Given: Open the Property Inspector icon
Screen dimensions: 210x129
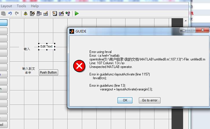Looking at the screenshot, I should coord(61,14).
